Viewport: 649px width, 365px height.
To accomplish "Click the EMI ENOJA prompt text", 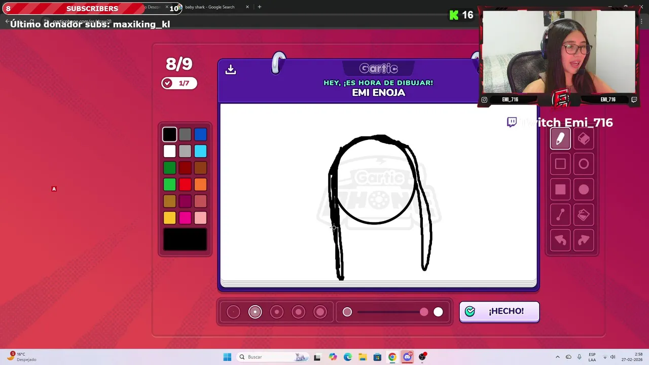I will coord(379,93).
